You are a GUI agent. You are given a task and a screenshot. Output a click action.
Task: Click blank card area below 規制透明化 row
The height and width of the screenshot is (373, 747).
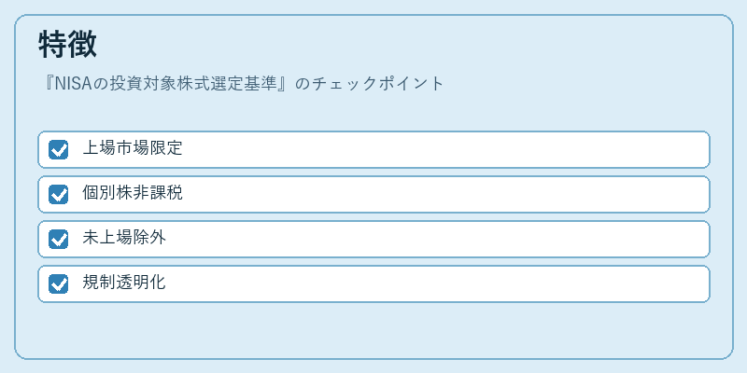click(x=373, y=330)
